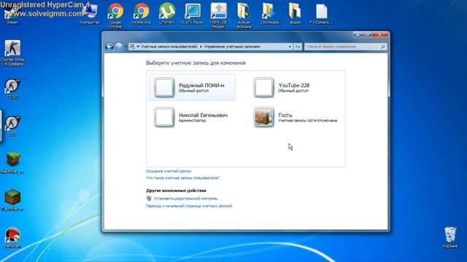This screenshot has height=262, width=467.
Task: Click Установить родительский контроль link
Action: [185, 199]
